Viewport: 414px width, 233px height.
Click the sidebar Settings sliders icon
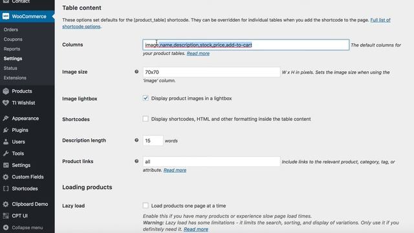(x=6, y=165)
